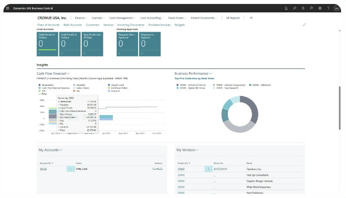The image size is (346, 198).
Task: Go to Chart of Accounts
Action: pos(48,25)
